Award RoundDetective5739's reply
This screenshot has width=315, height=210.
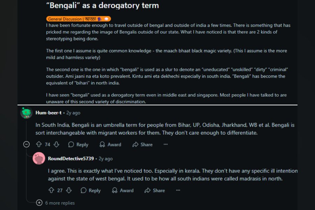click(123, 190)
